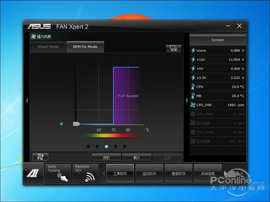
Task: Click the CHA_FAN1 sensor label
Action: click(205, 114)
